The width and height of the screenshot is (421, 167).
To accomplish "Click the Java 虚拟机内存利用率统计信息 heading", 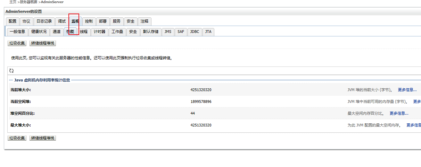I will pyautogui.click(x=42, y=80).
